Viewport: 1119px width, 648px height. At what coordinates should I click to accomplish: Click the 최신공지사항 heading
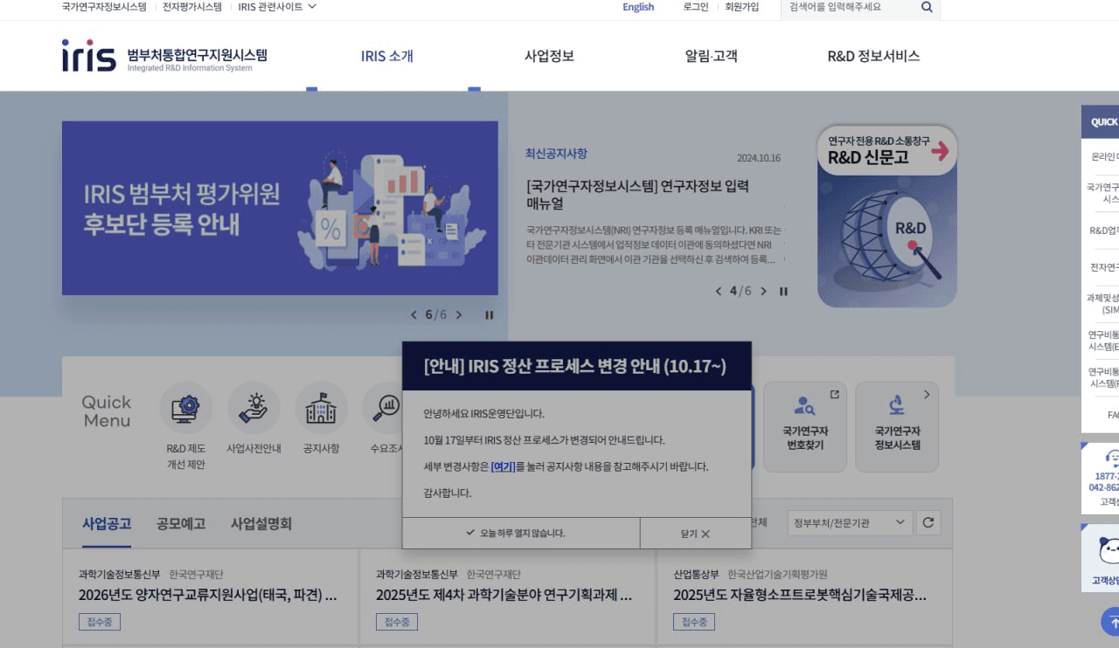point(556,154)
